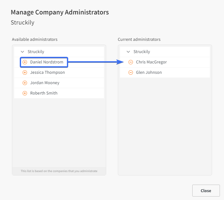Screen dimensions: 224x200
Task: Select the Glen Johnson name in current administrators
Action: 149,73
